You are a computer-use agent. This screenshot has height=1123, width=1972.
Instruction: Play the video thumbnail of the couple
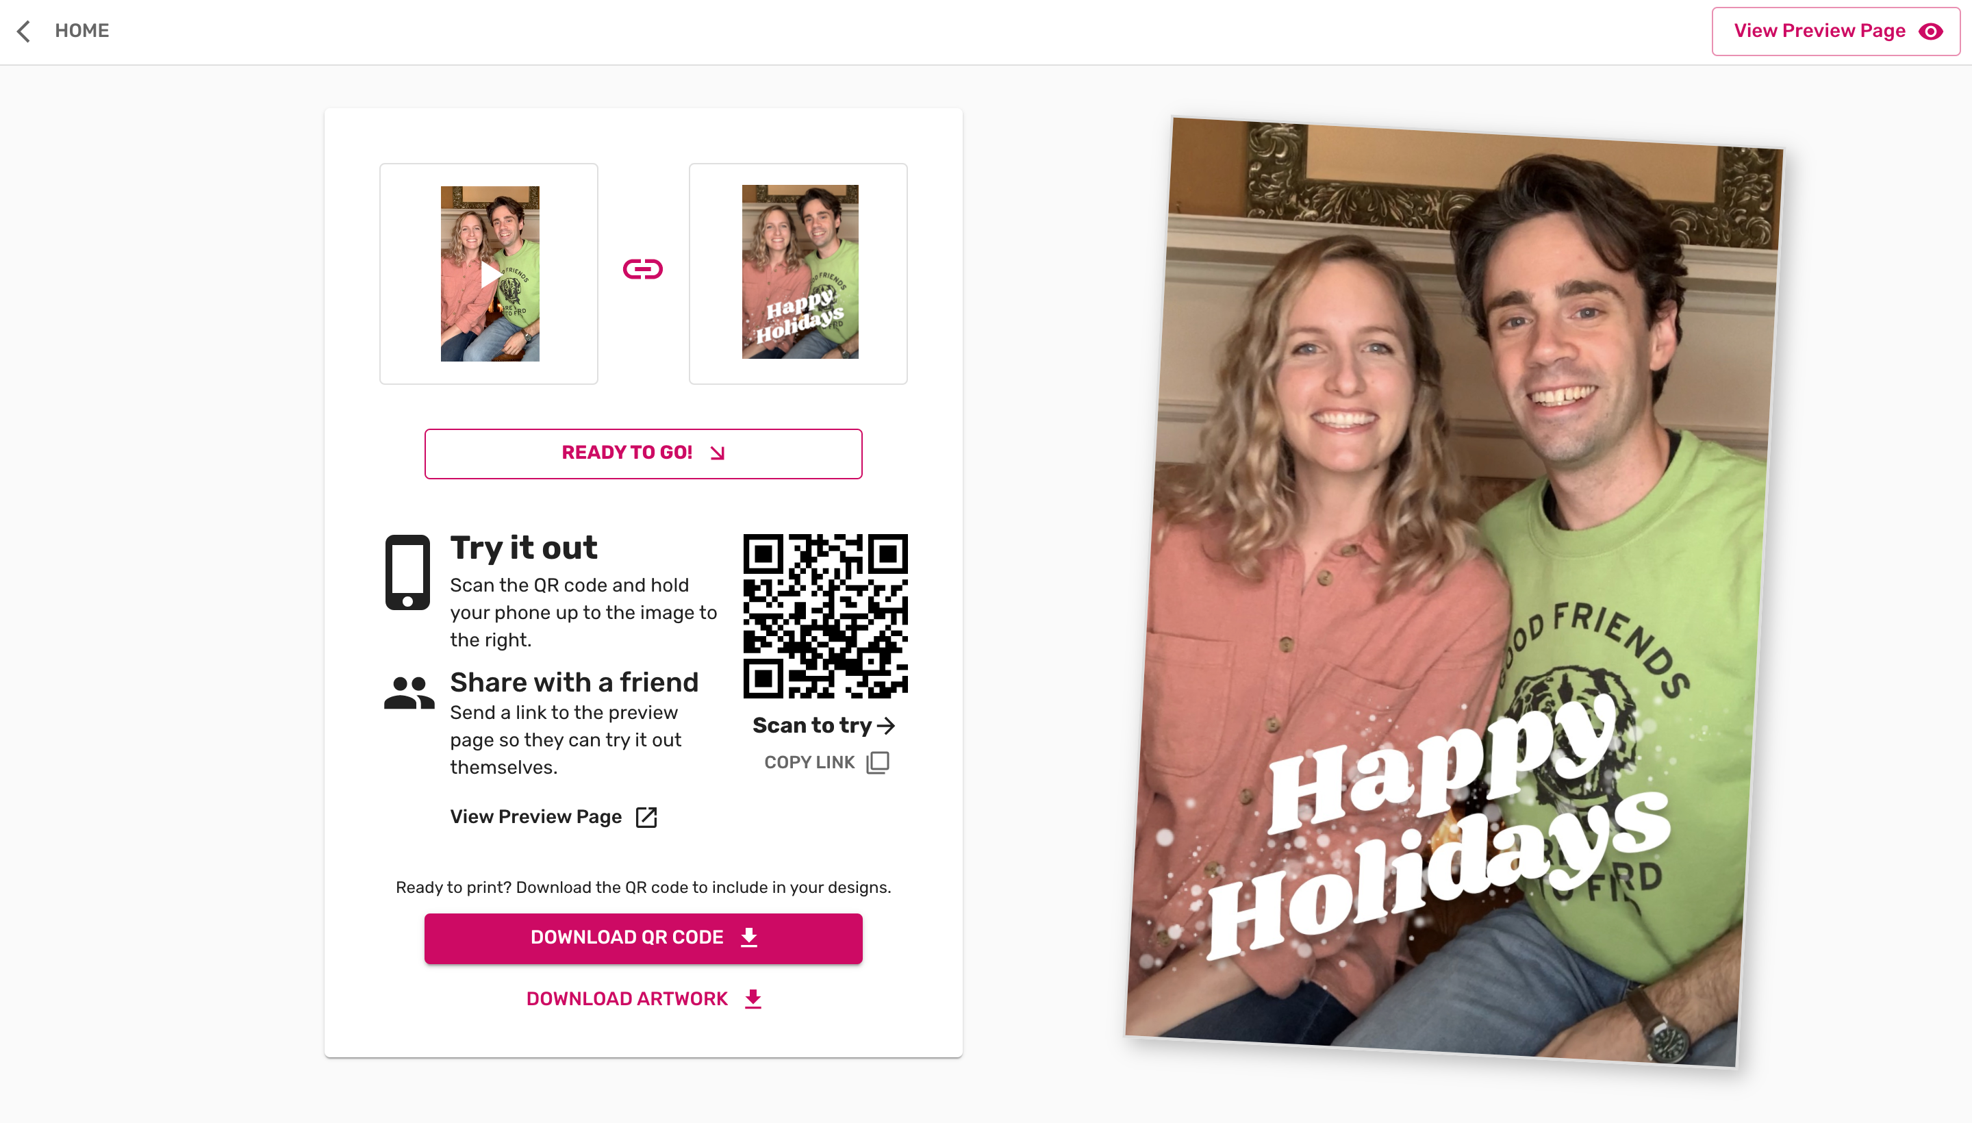[x=490, y=274]
